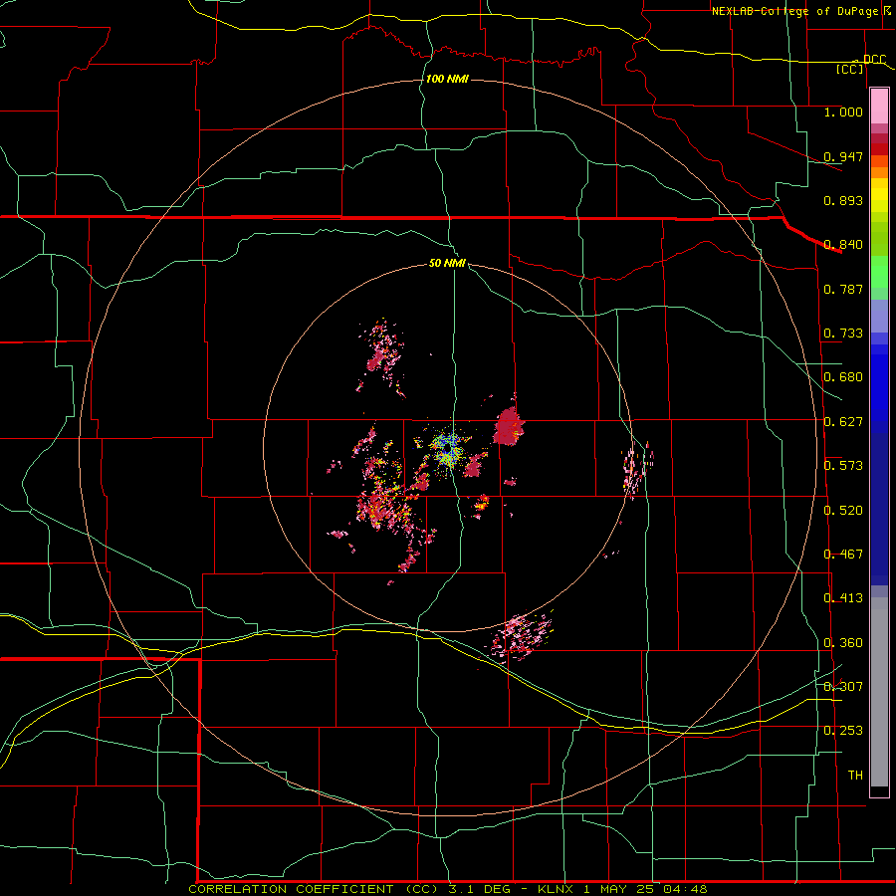896x896 pixels.
Task: Click the 0.573 legend value
Action: tap(843, 466)
